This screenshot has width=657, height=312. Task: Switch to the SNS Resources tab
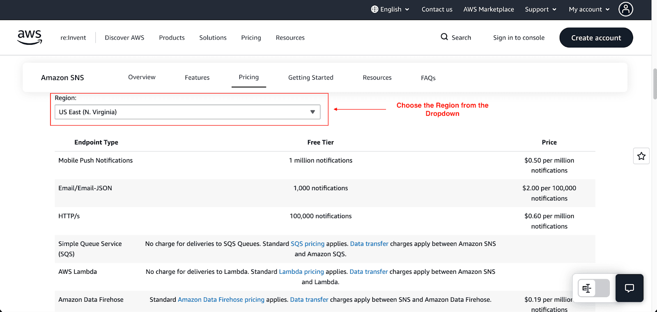377,78
